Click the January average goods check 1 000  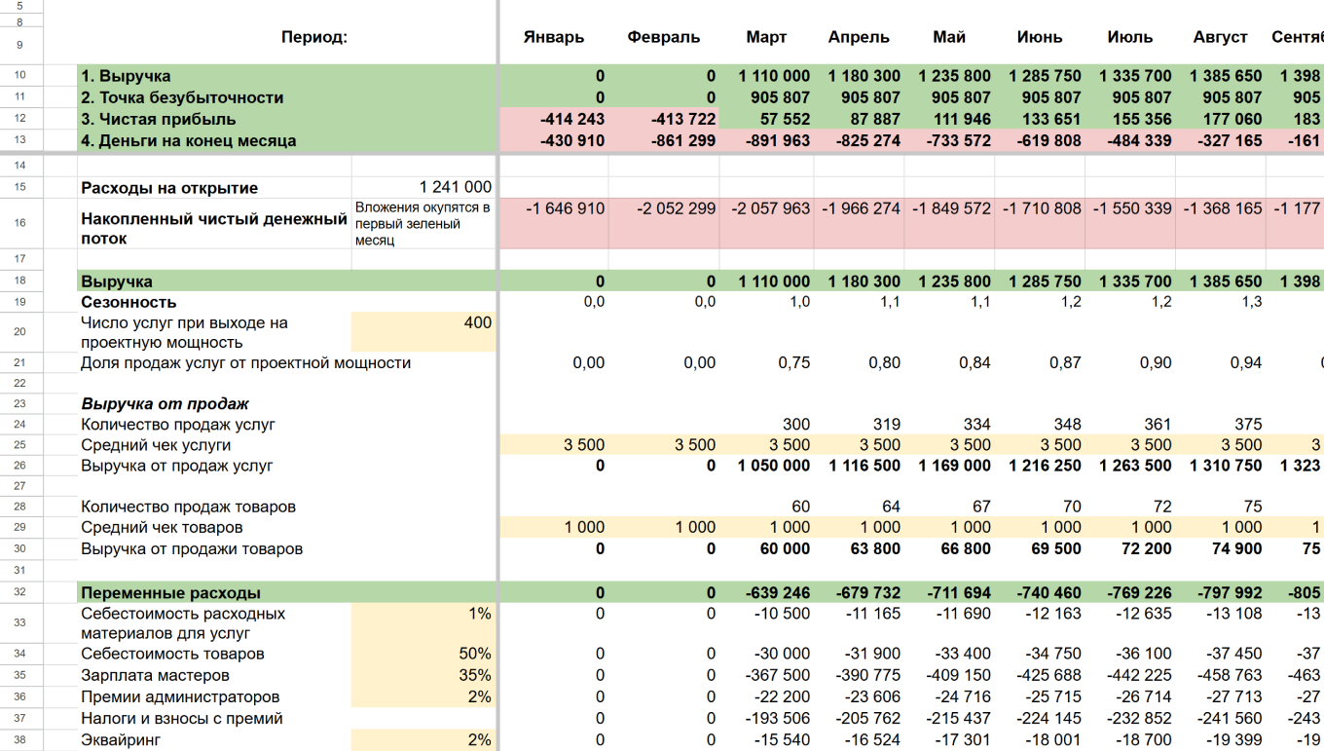(x=554, y=527)
